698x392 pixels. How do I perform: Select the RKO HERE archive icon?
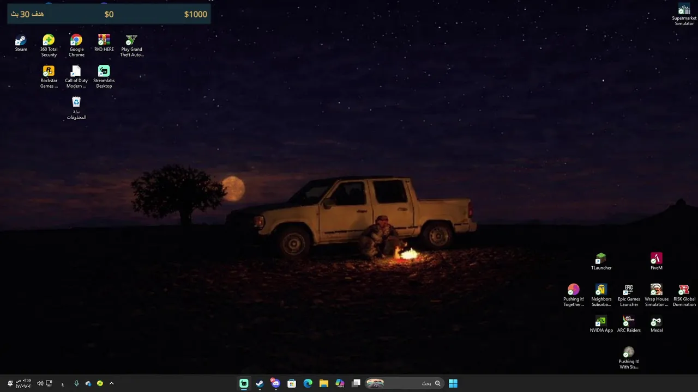click(104, 43)
